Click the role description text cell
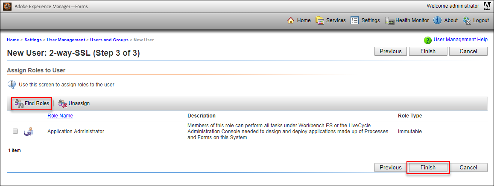 tap(288, 132)
